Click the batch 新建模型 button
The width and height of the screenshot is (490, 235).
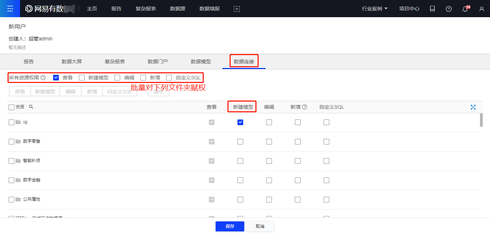(45, 92)
